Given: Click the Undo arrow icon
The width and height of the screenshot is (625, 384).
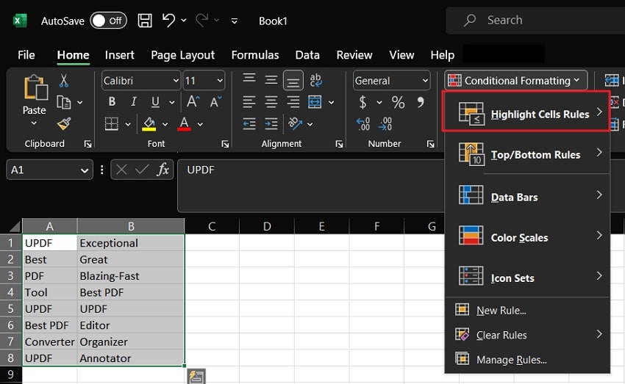Looking at the screenshot, I should [x=169, y=21].
